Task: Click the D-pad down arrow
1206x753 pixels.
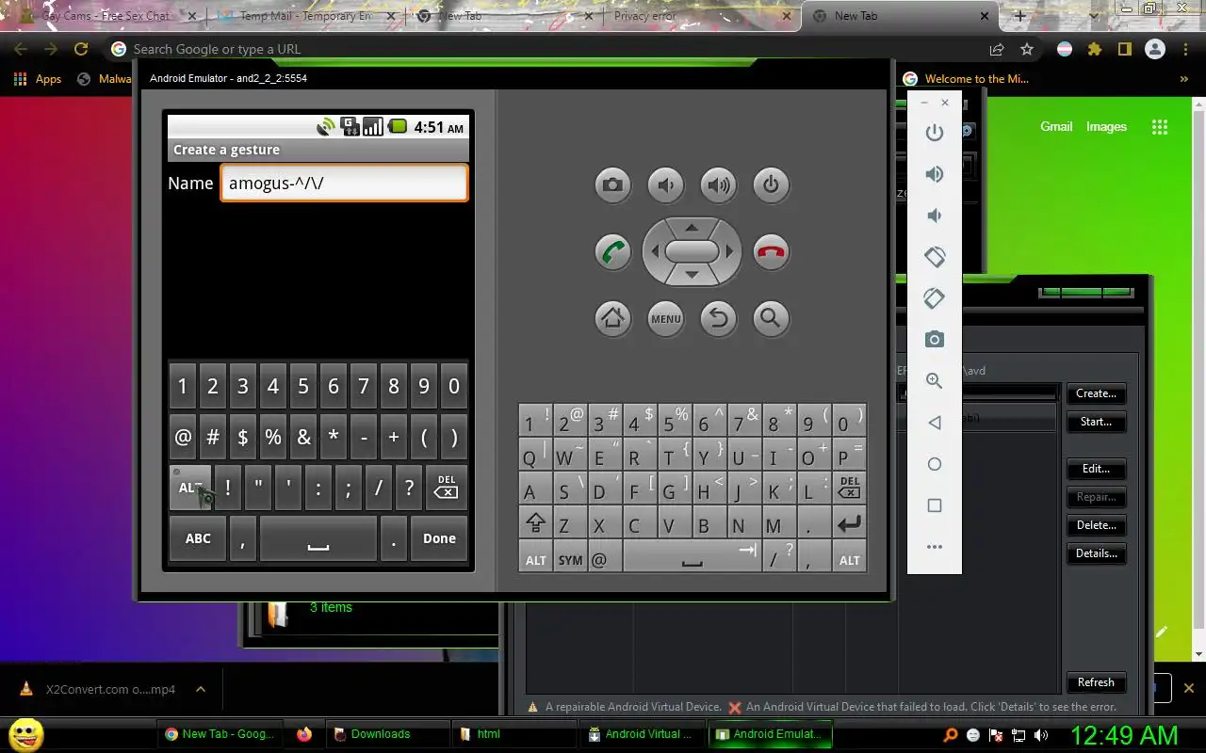Action: (692, 275)
